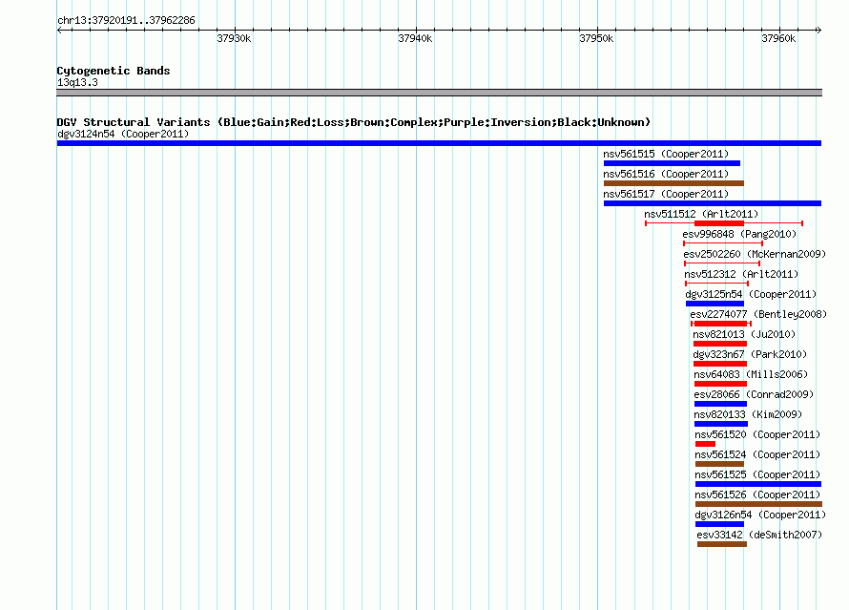Viewport: 849px width, 610px height.
Task: Open the nsv561517 (Cooper2011) variant label
Action: click(x=666, y=194)
